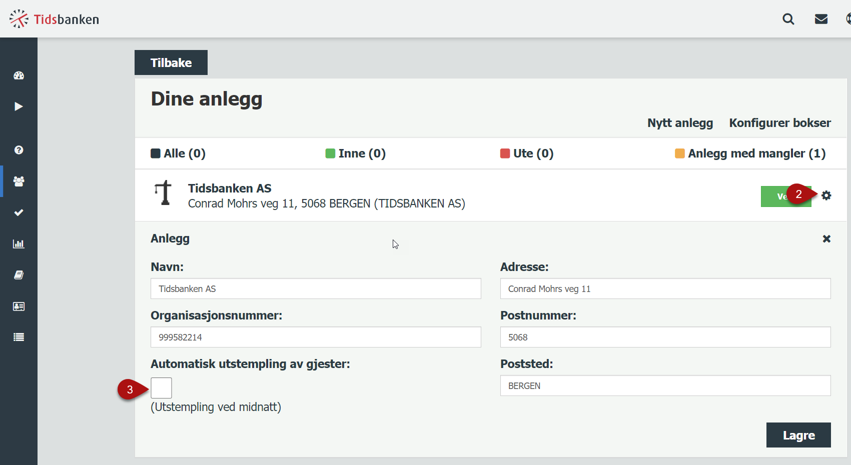This screenshot has width=851, height=465.
Task: Open the search magnifier icon
Action: pyautogui.click(x=788, y=19)
